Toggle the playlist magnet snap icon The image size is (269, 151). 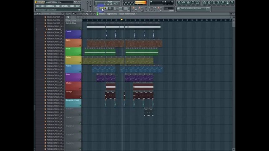pos(70,14)
